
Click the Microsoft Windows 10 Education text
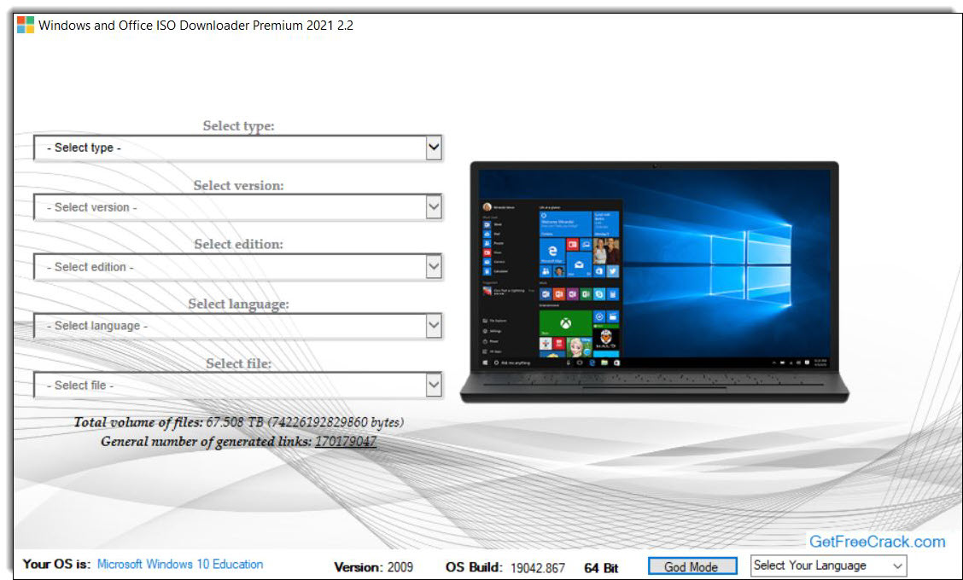pos(180,564)
